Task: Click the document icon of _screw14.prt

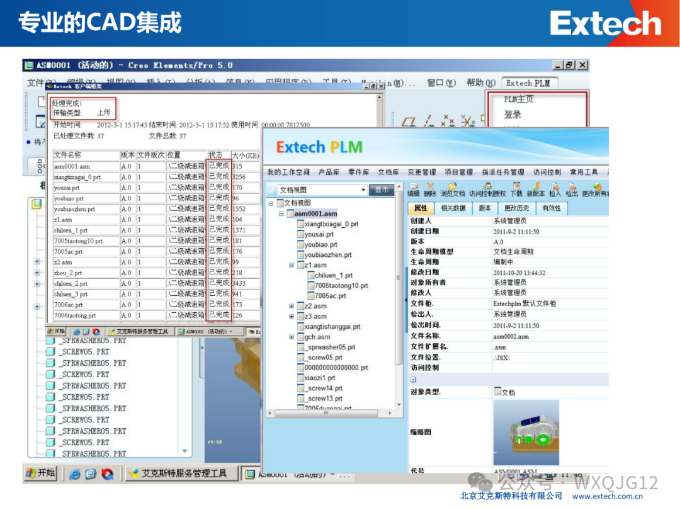Action: [x=301, y=388]
